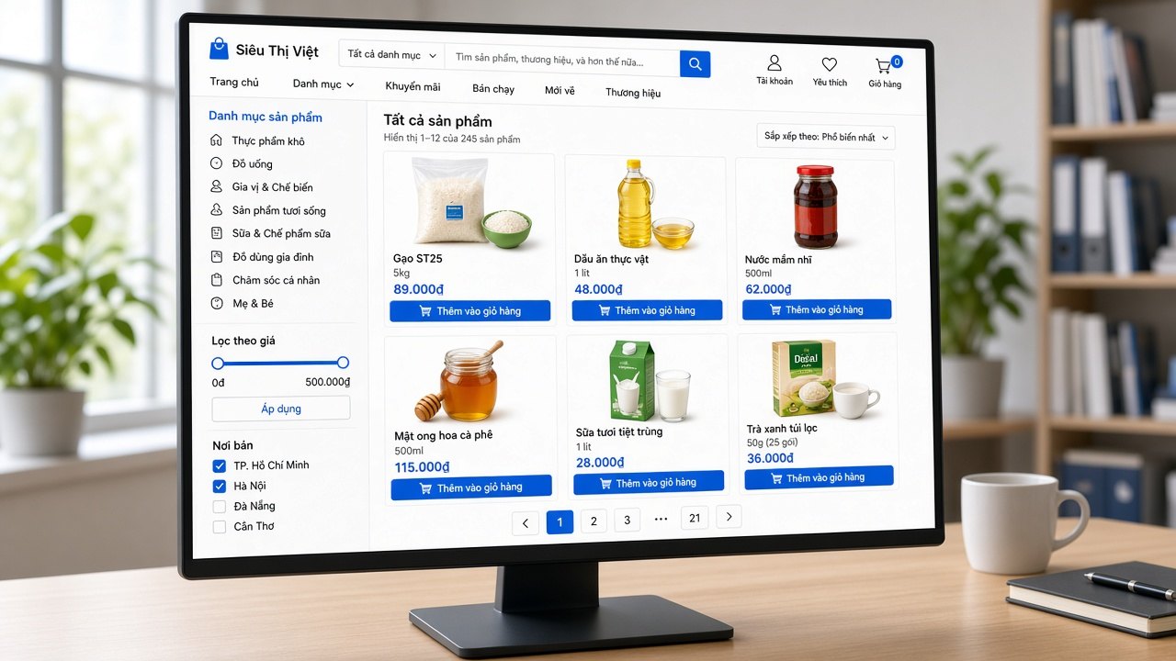Expand the Danh mục navigation menu
Image resolution: width=1176 pixels, height=661 pixels.
(x=323, y=84)
